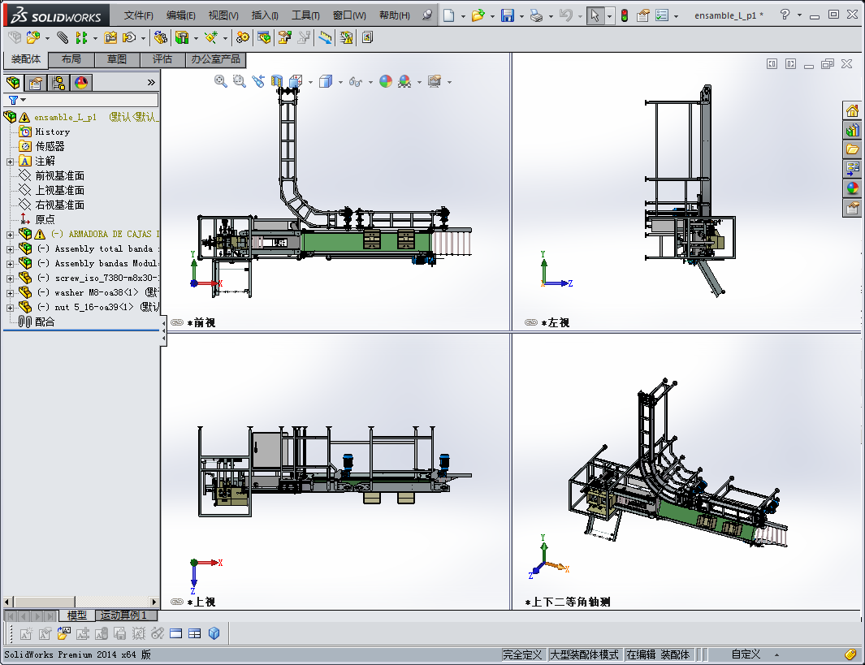Click the Four View window layout icon

[x=195, y=633]
